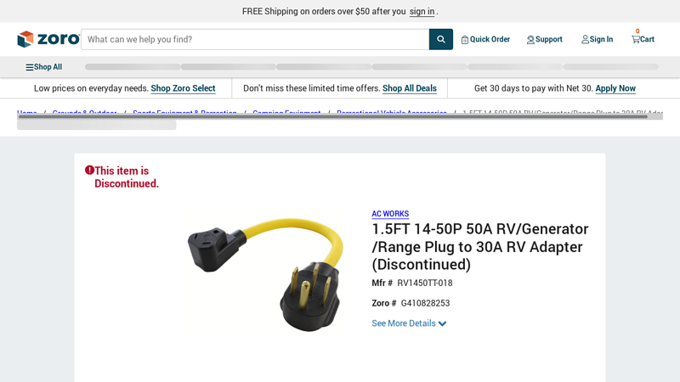Open Camping Equipment breadcrumb link

point(286,112)
